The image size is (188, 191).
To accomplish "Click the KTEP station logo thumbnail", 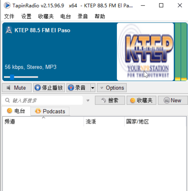I will coord(145,52).
